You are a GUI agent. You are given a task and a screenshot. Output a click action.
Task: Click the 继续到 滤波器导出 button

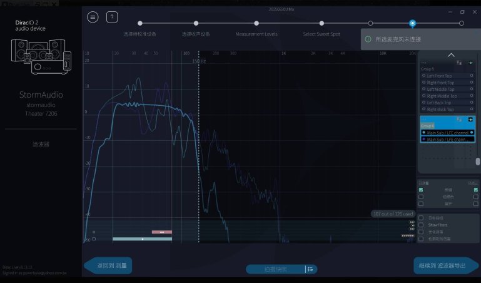coord(442,266)
